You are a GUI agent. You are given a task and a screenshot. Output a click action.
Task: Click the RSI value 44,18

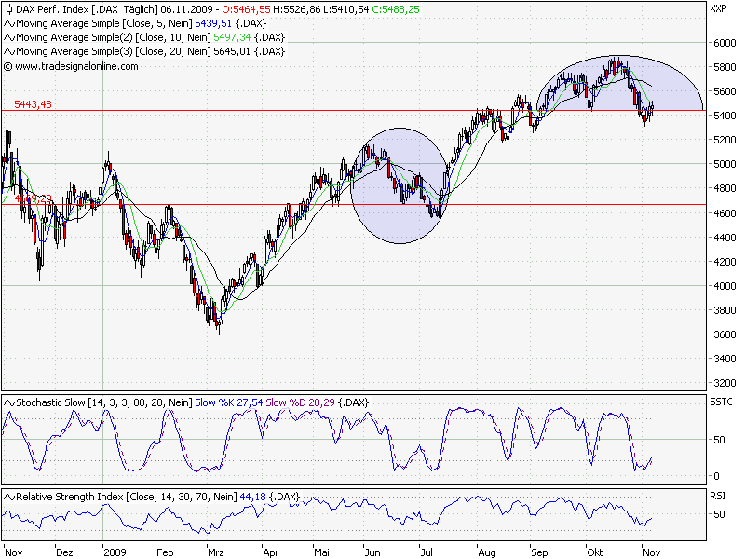tap(252, 497)
